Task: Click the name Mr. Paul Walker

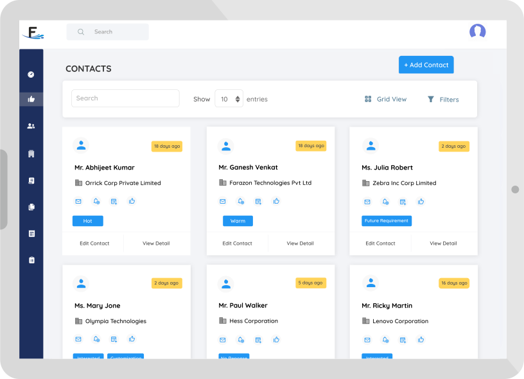Action: click(x=243, y=306)
